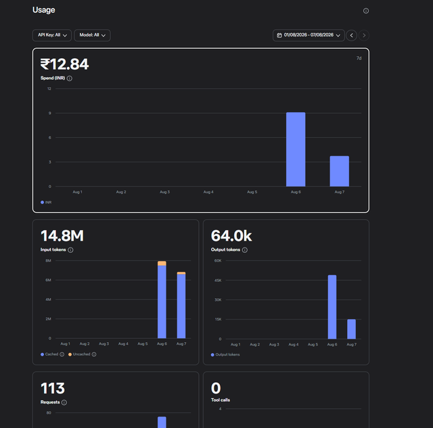Select the Aug 6 spend bar
The width and height of the screenshot is (433, 428).
(x=296, y=149)
